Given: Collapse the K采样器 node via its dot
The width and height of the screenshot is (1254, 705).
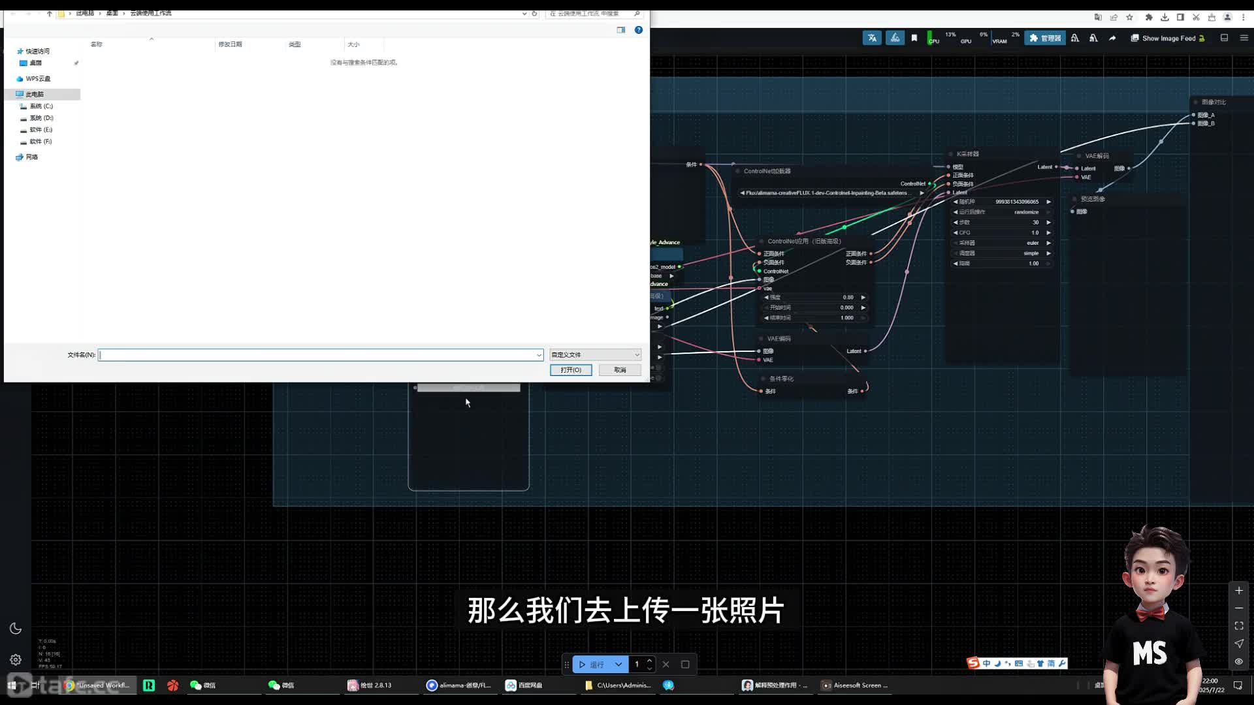Looking at the screenshot, I should pyautogui.click(x=951, y=155).
